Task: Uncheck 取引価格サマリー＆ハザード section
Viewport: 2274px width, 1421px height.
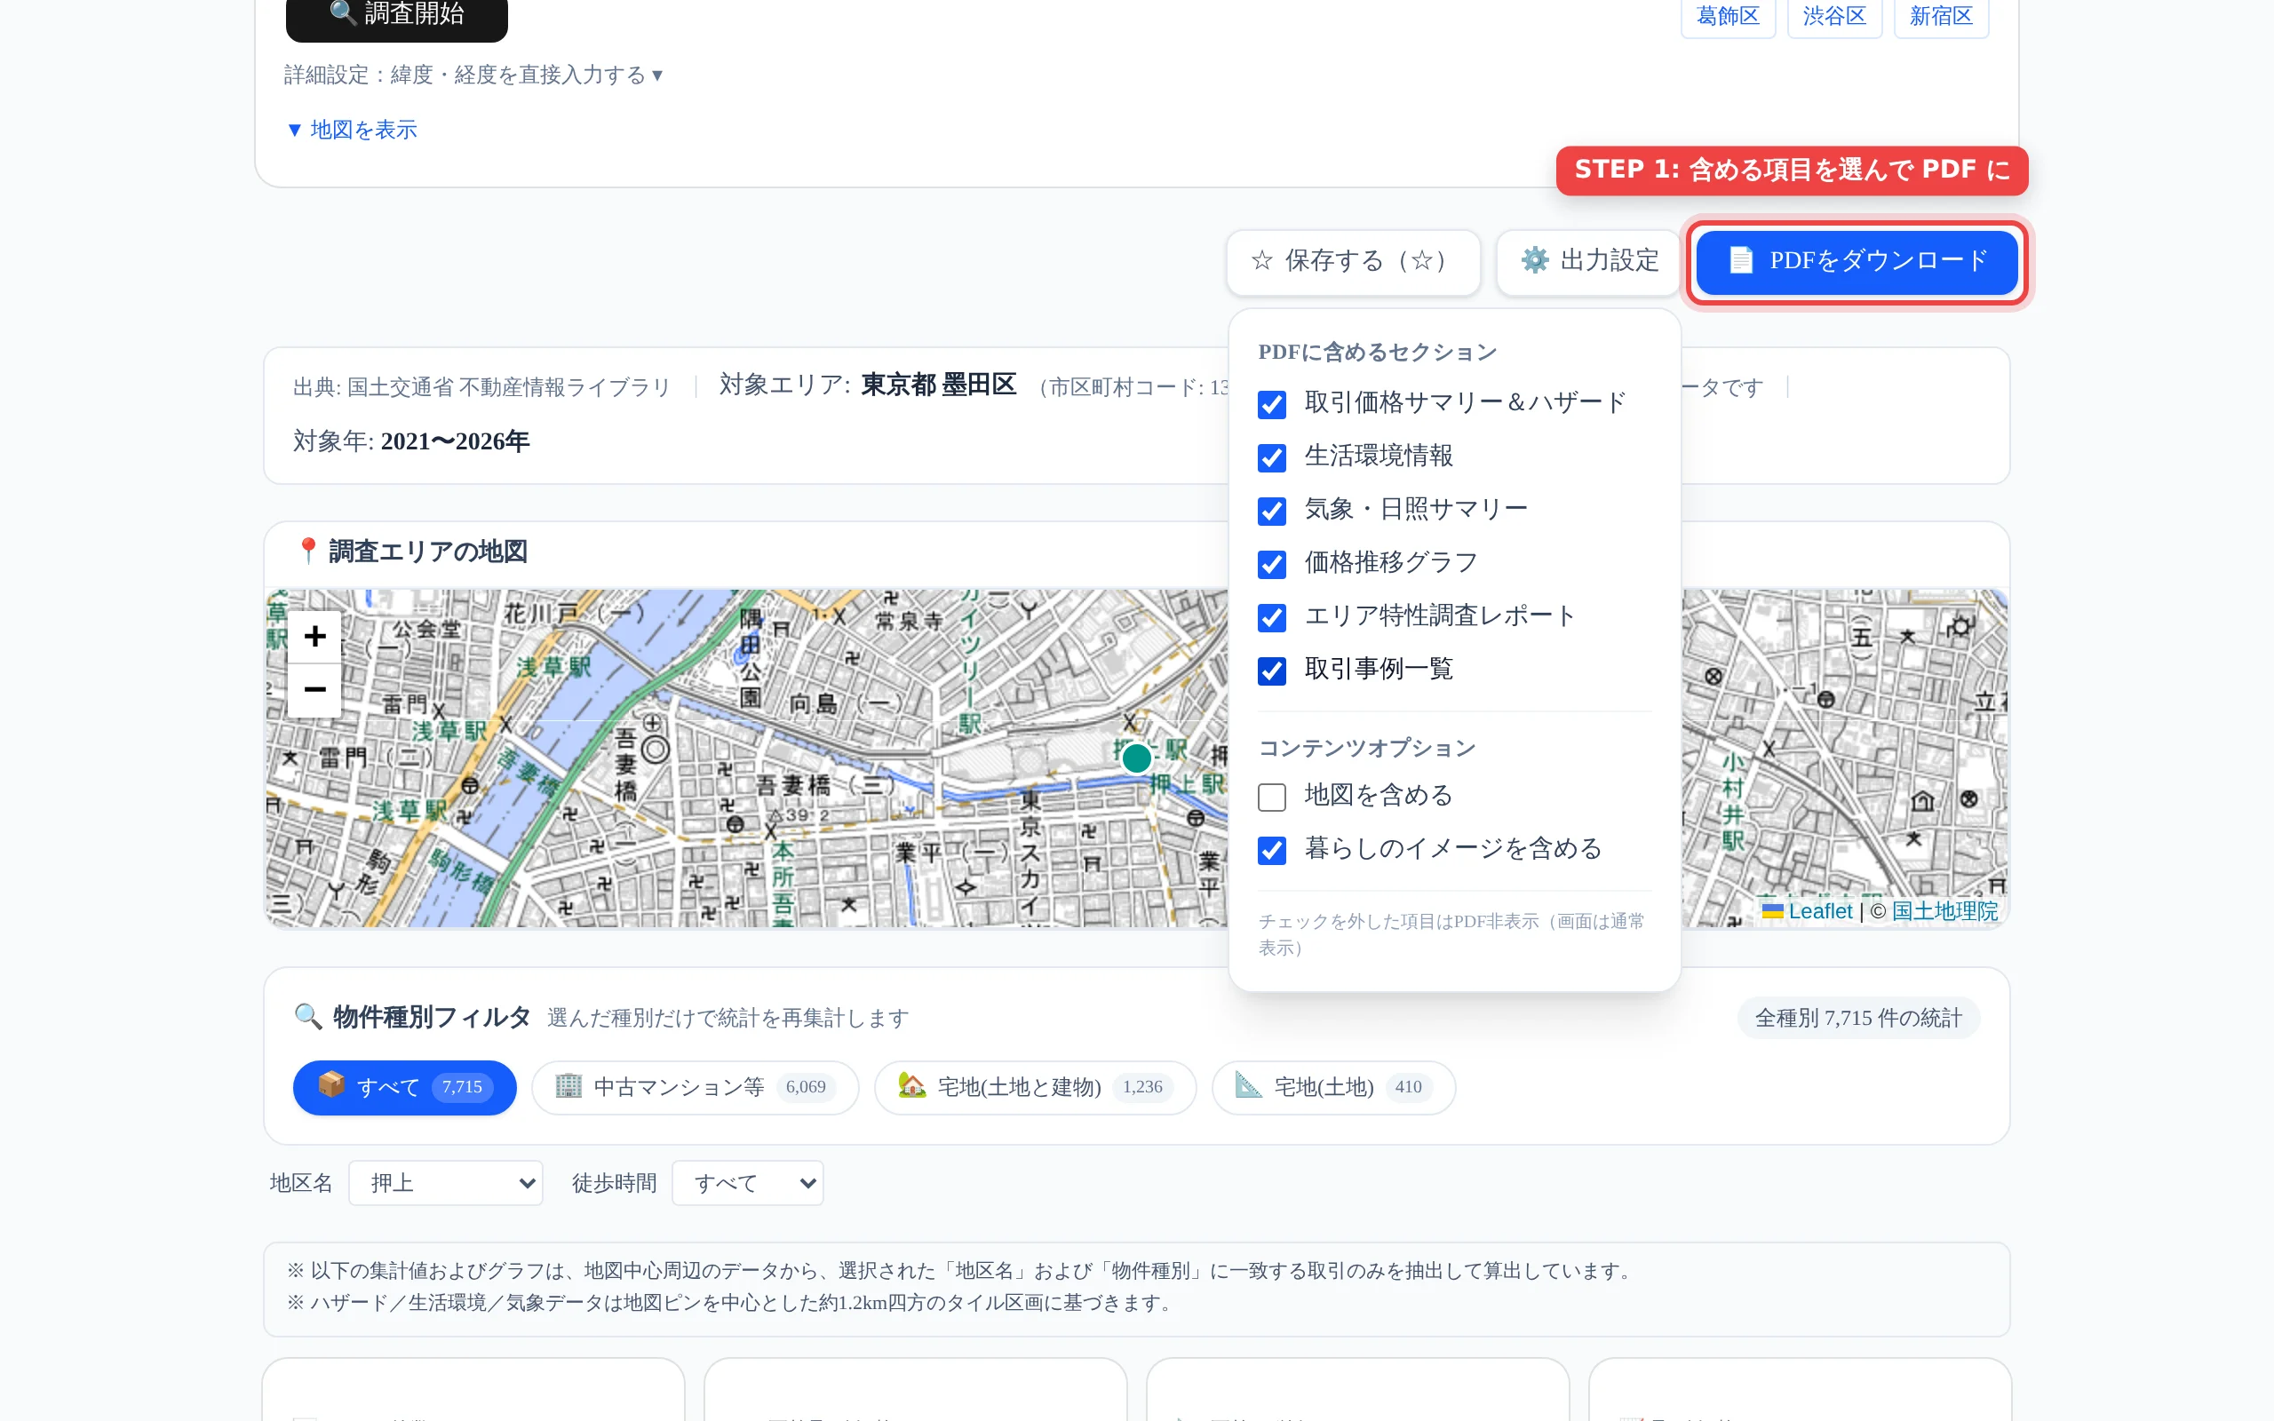Action: [x=1271, y=404]
